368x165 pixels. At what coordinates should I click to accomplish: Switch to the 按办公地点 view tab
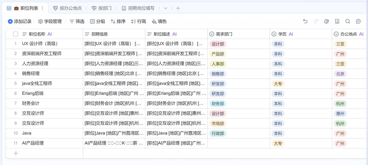coord(67,8)
